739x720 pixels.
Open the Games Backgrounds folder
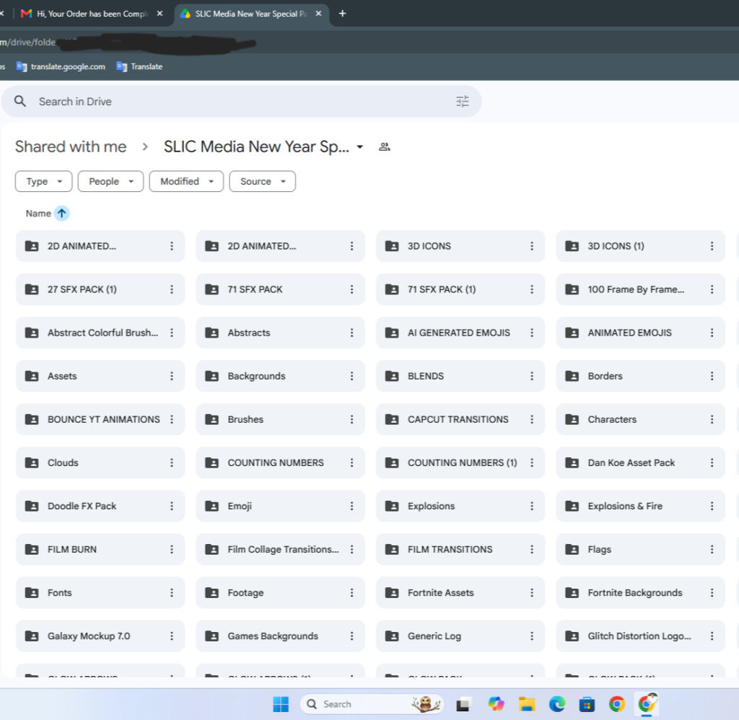point(280,636)
